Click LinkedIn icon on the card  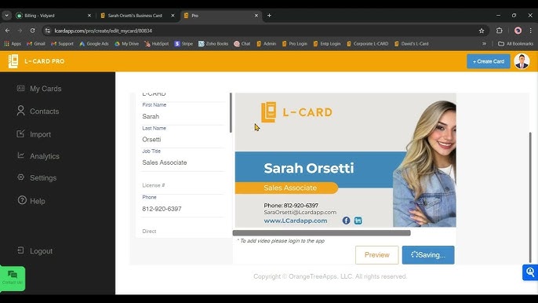(x=358, y=221)
